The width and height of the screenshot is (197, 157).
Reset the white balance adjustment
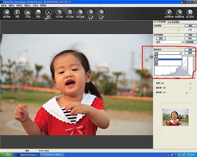pos(191,35)
